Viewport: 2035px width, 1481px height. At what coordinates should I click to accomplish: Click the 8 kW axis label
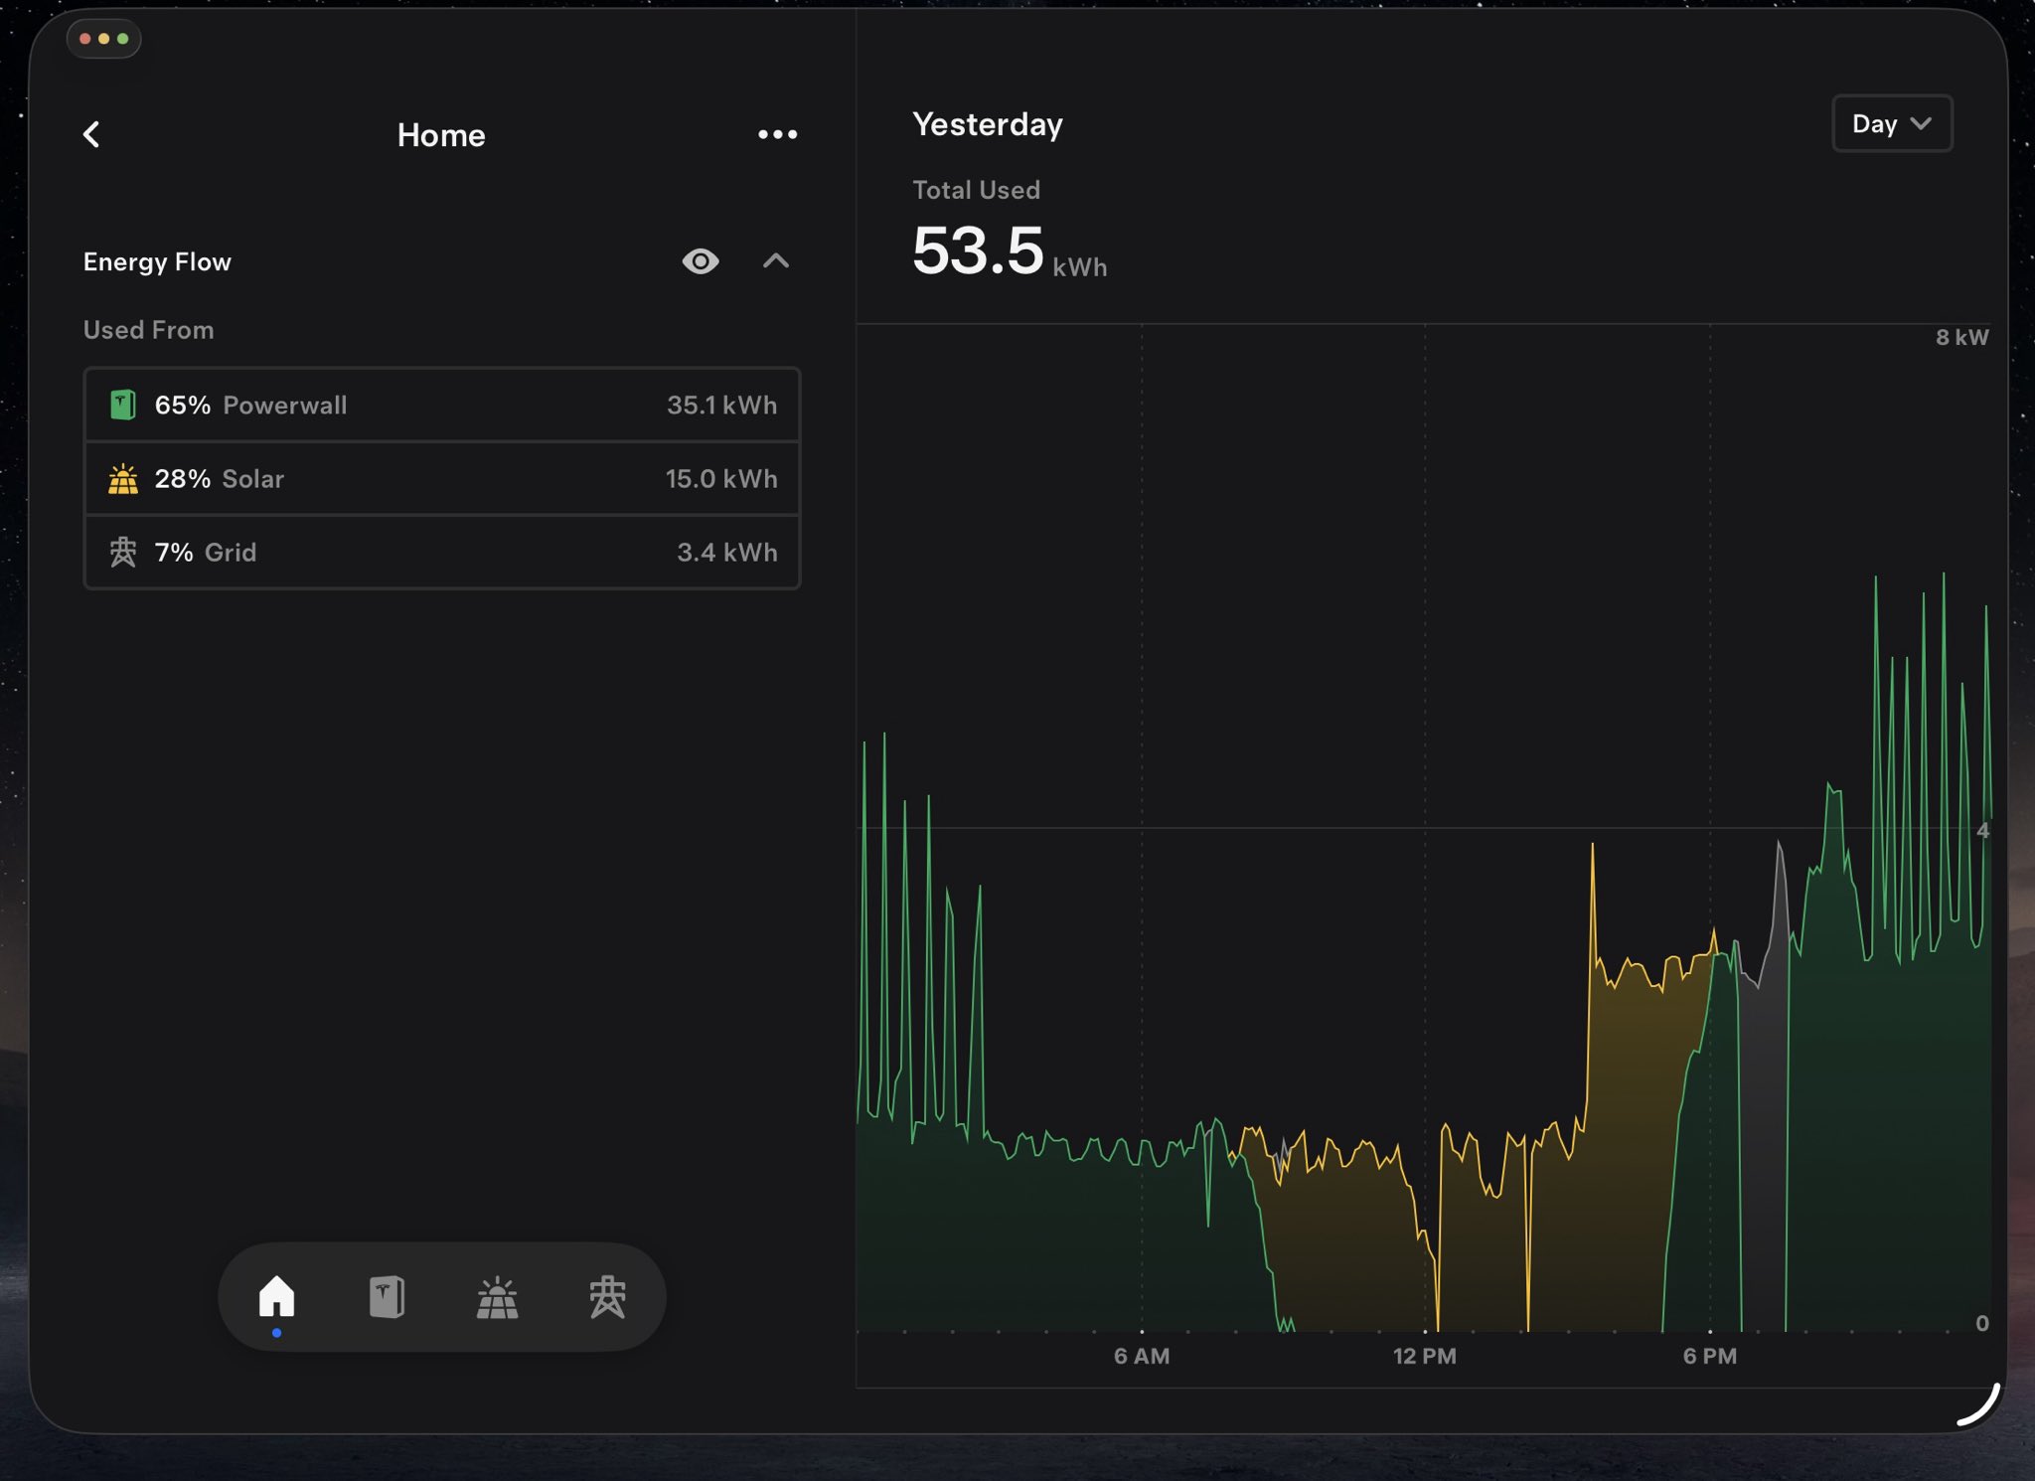click(1960, 337)
